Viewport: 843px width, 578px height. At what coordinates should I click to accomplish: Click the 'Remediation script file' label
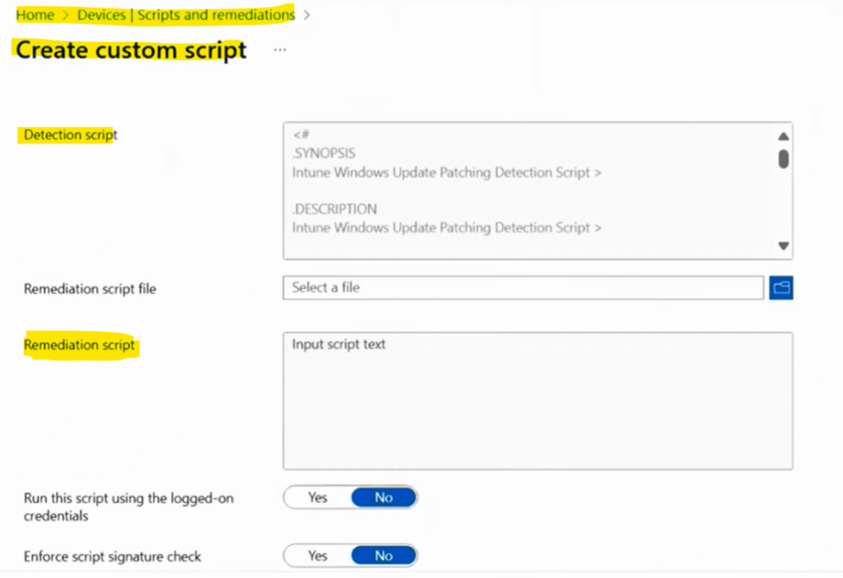(x=90, y=289)
